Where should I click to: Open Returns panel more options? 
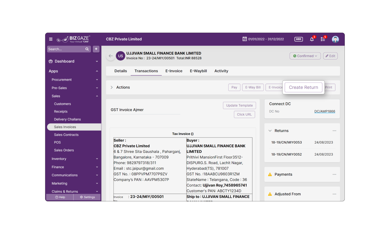tap(334, 131)
